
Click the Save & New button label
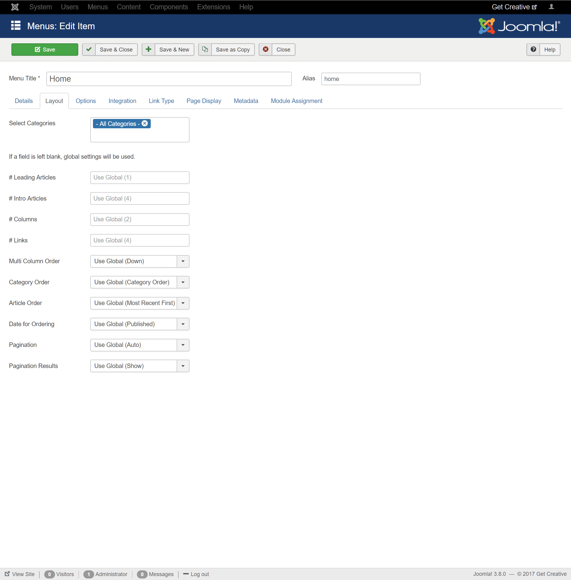click(x=174, y=49)
